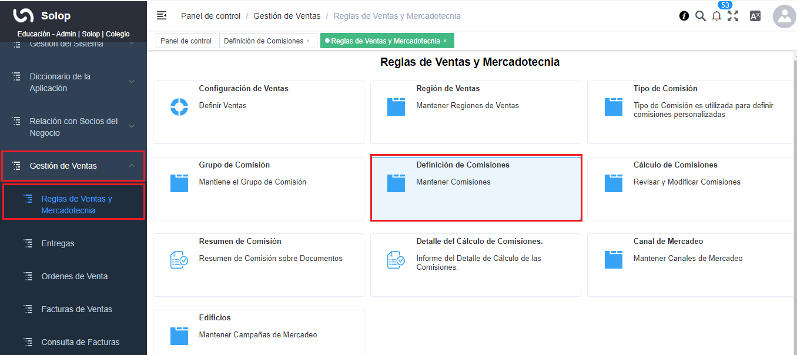The image size is (797, 355).
Task: Switch to Panel de control tab
Action: click(x=186, y=41)
